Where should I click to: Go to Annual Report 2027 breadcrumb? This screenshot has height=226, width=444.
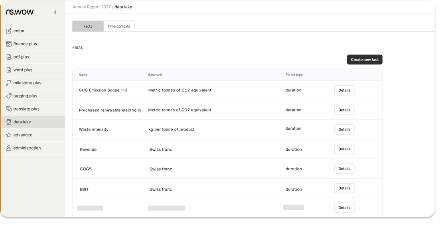tap(91, 7)
